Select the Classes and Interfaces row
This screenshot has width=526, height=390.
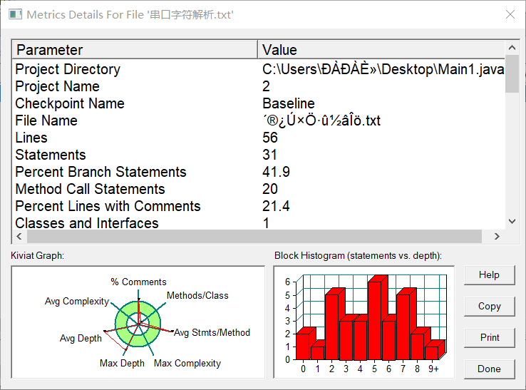point(258,222)
